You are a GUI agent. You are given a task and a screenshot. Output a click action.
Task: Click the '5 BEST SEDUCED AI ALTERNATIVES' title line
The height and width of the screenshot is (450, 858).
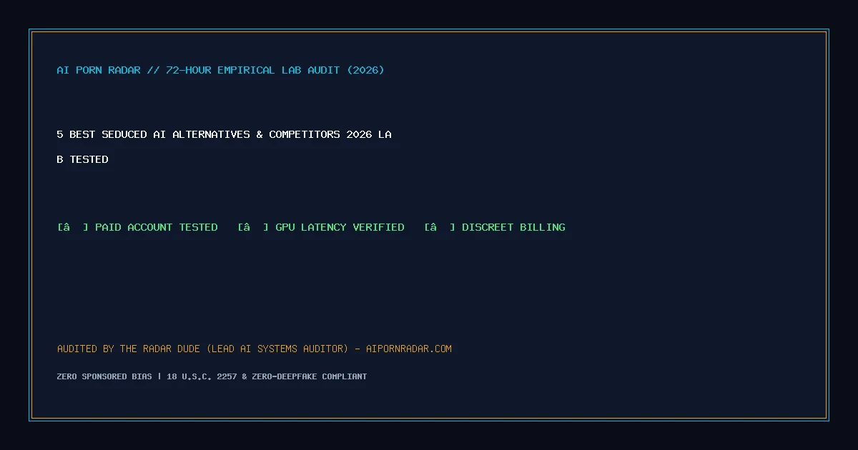(x=224, y=134)
